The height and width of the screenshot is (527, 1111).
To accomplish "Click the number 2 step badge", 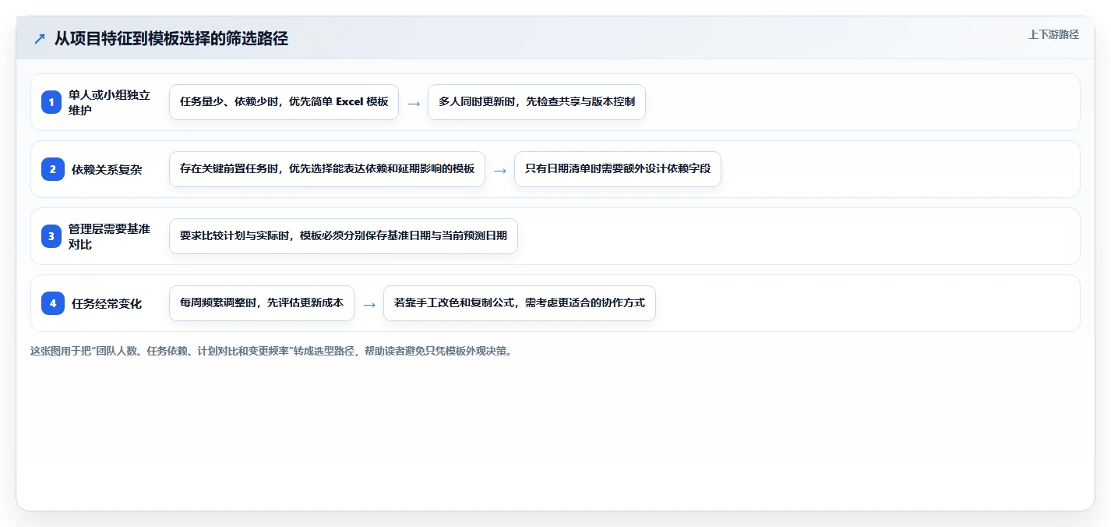I will pos(53,169).
